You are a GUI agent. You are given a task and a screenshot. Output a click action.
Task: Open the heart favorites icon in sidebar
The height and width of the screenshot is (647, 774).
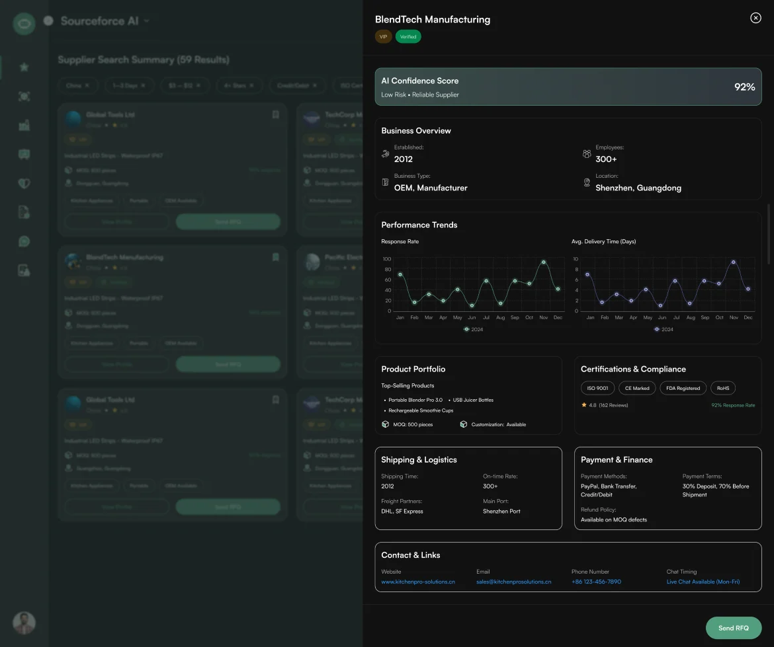point(24,184)
